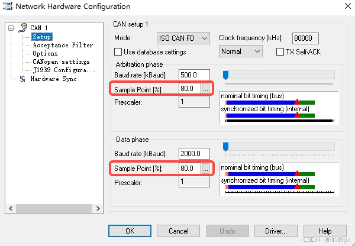Click the tree panel left scroll arrow

(x=11, y=208)
